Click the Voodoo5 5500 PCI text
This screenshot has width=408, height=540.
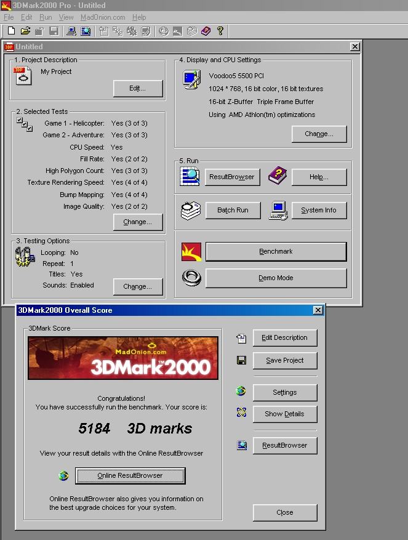click(236, 76)
